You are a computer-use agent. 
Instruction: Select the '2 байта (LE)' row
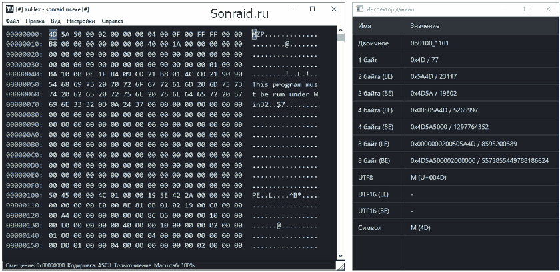[x=456, y=76]
